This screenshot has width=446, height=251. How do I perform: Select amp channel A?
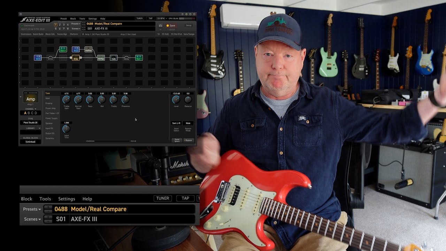[25, 113]
